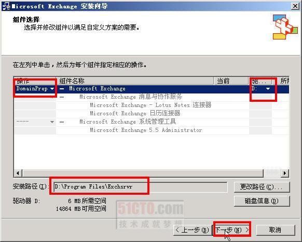Click the right arrow of horizontal scrollbar
The image size is (302, 242).
pos(285,173)
